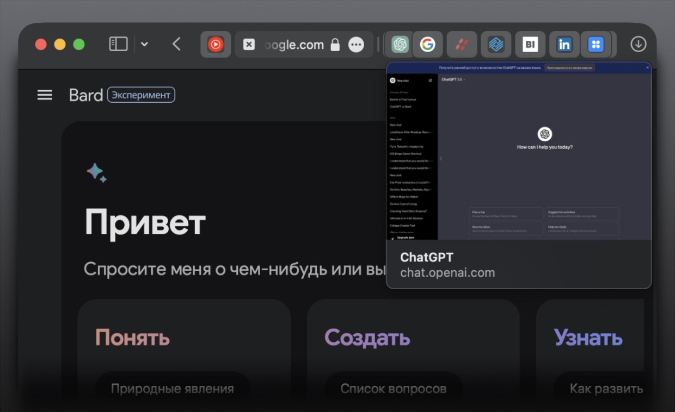Click the lock icon beside google.com
This screenshot has height=412, width=675.
(x=335, y=45)
